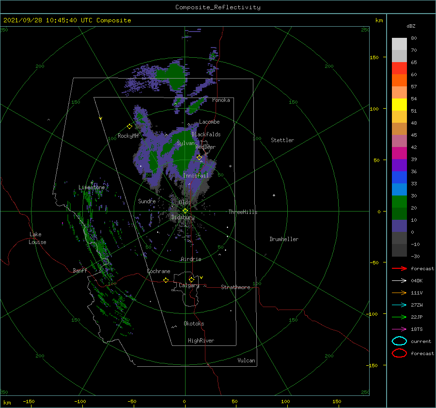Screen dimensions: 436x408
Task: Select the 80 dBZ color swatch
Action: point(399,44)
